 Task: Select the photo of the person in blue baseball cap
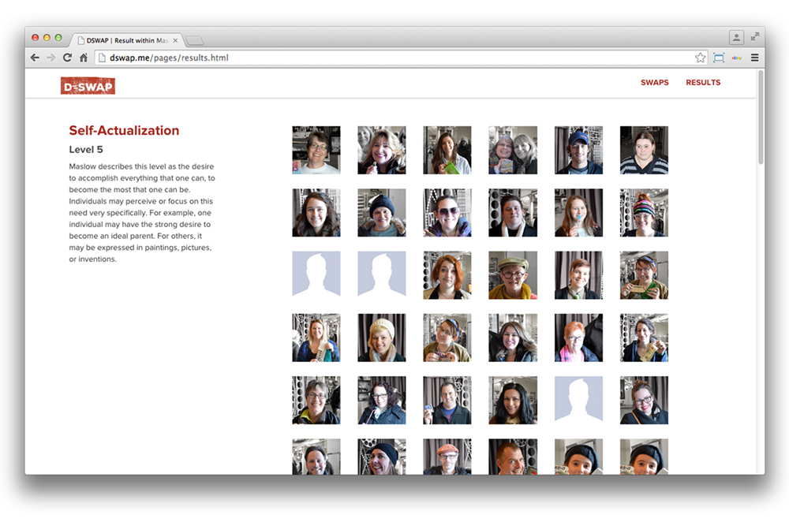click(578, 150)
